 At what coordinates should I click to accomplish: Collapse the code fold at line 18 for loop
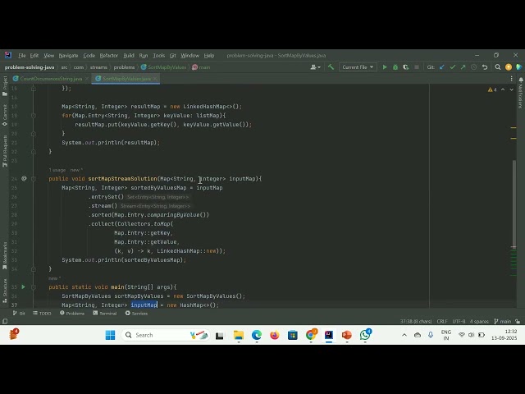point(34,116)
